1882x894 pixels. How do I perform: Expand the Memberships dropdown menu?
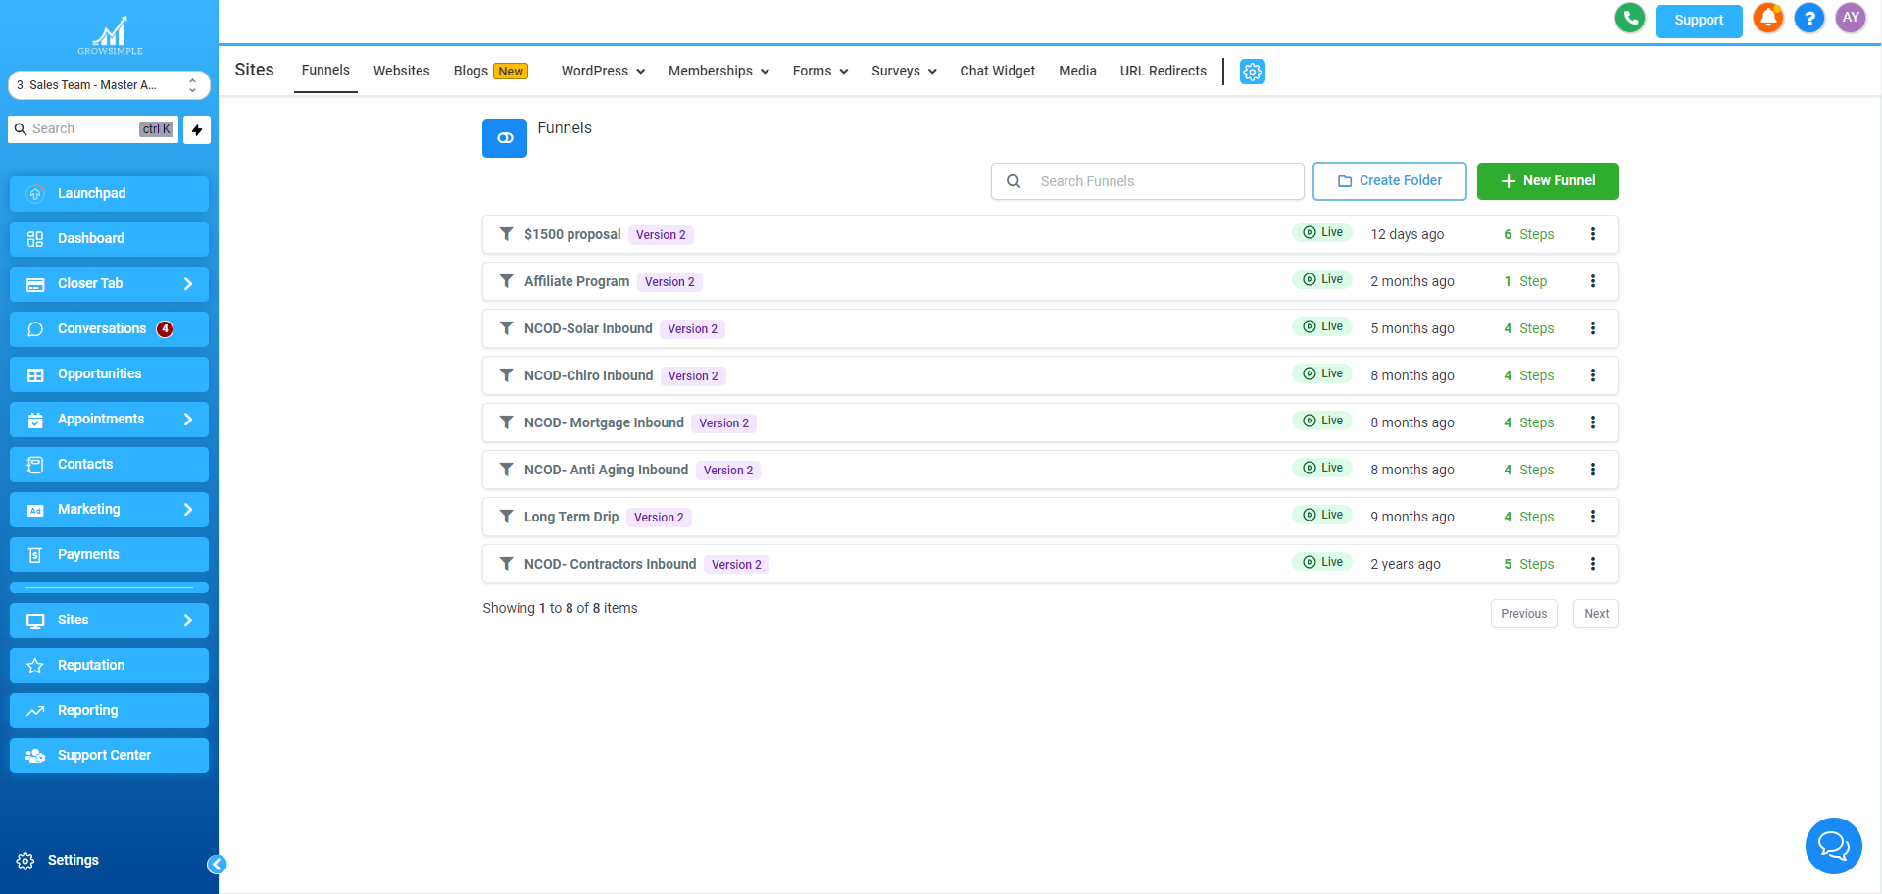(x=718, y=71)
